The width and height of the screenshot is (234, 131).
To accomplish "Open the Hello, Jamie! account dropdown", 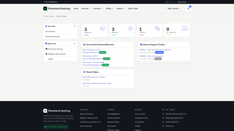I will pos(174,9).
